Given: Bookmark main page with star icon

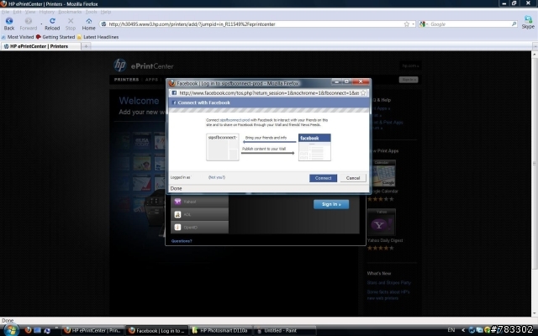Looking at the screenshot, I should (407, 24).
